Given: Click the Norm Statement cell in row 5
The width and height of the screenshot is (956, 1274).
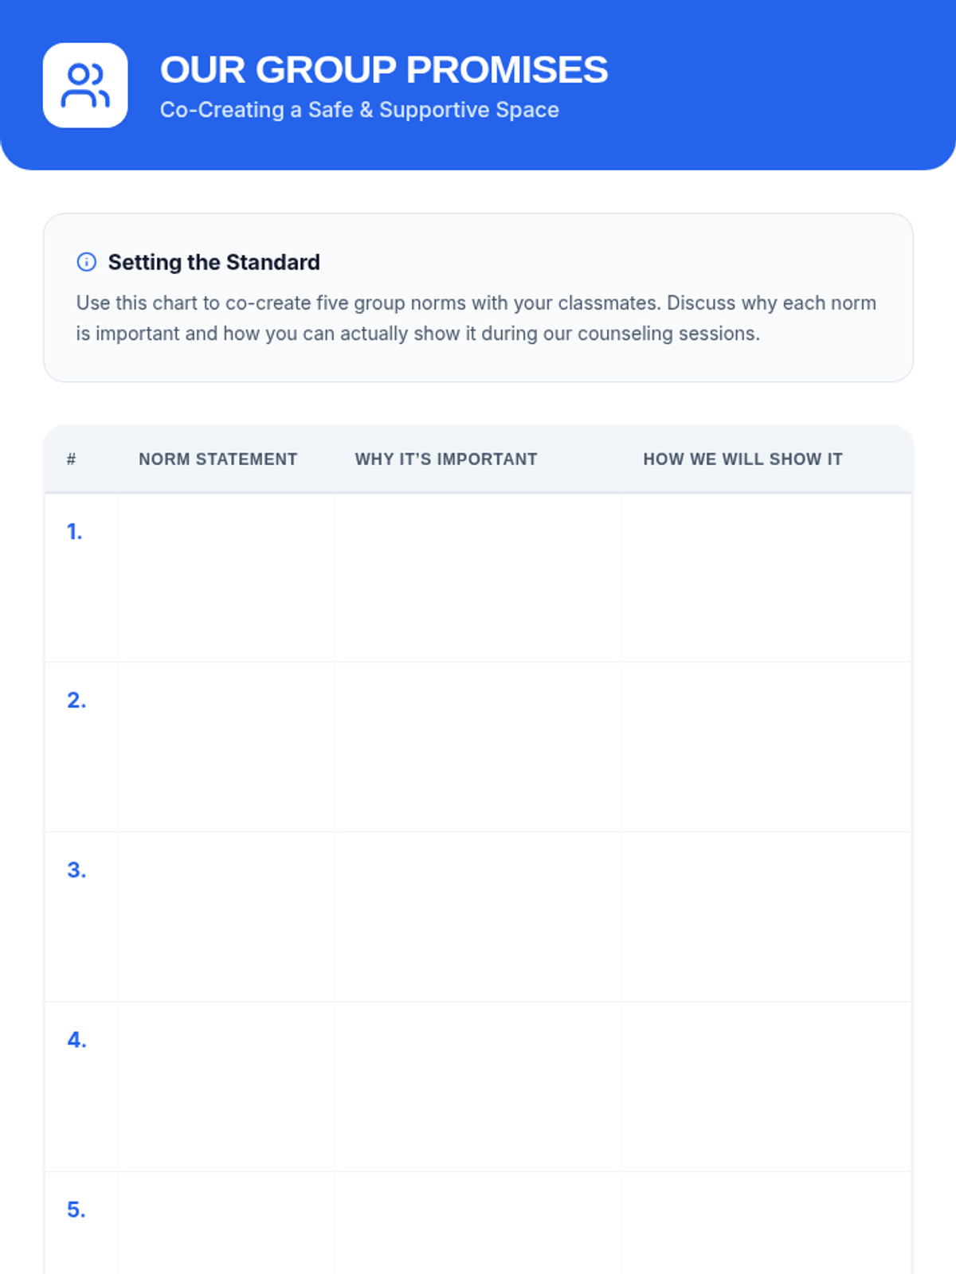Looking at the screenshot, I should pyautogui.click(x=226, y=1226).
